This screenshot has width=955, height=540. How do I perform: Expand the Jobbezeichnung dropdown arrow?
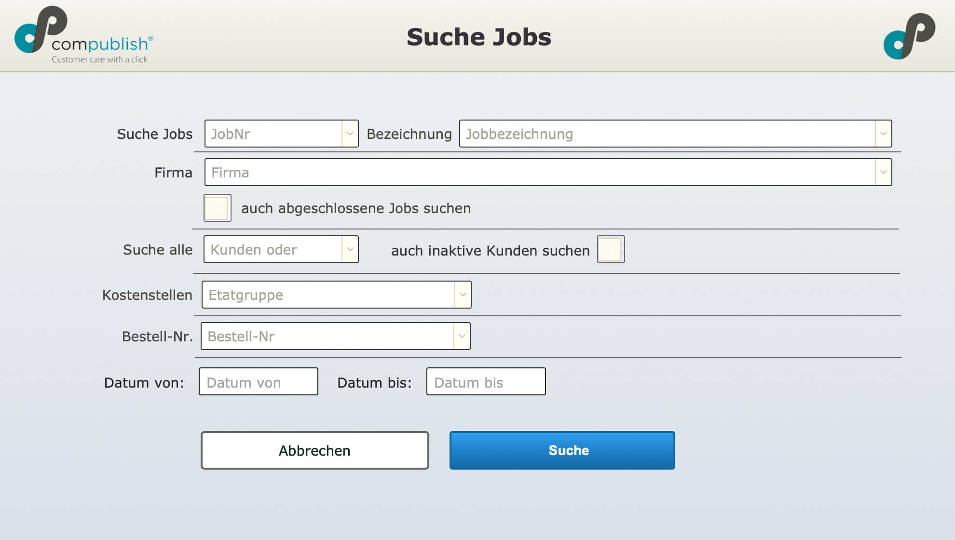(x=883, y=134)
